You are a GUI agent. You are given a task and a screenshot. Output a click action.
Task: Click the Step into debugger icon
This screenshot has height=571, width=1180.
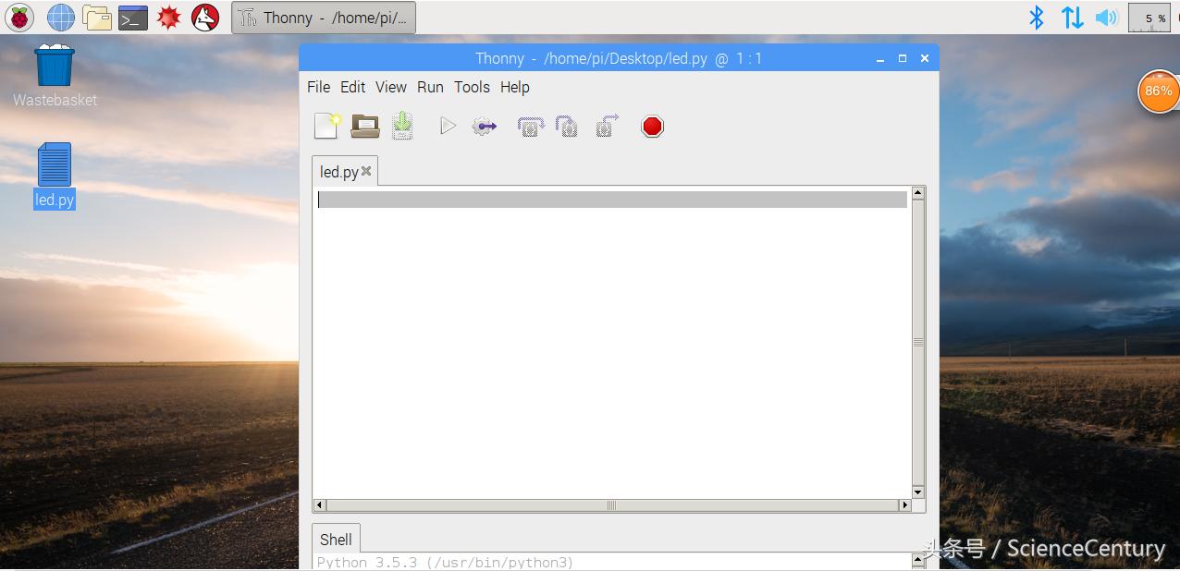(567, 126)
